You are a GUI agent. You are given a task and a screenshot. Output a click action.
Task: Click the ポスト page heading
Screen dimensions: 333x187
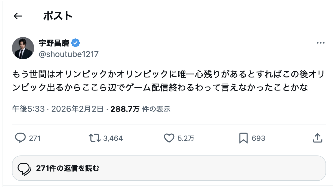(58, 16)
